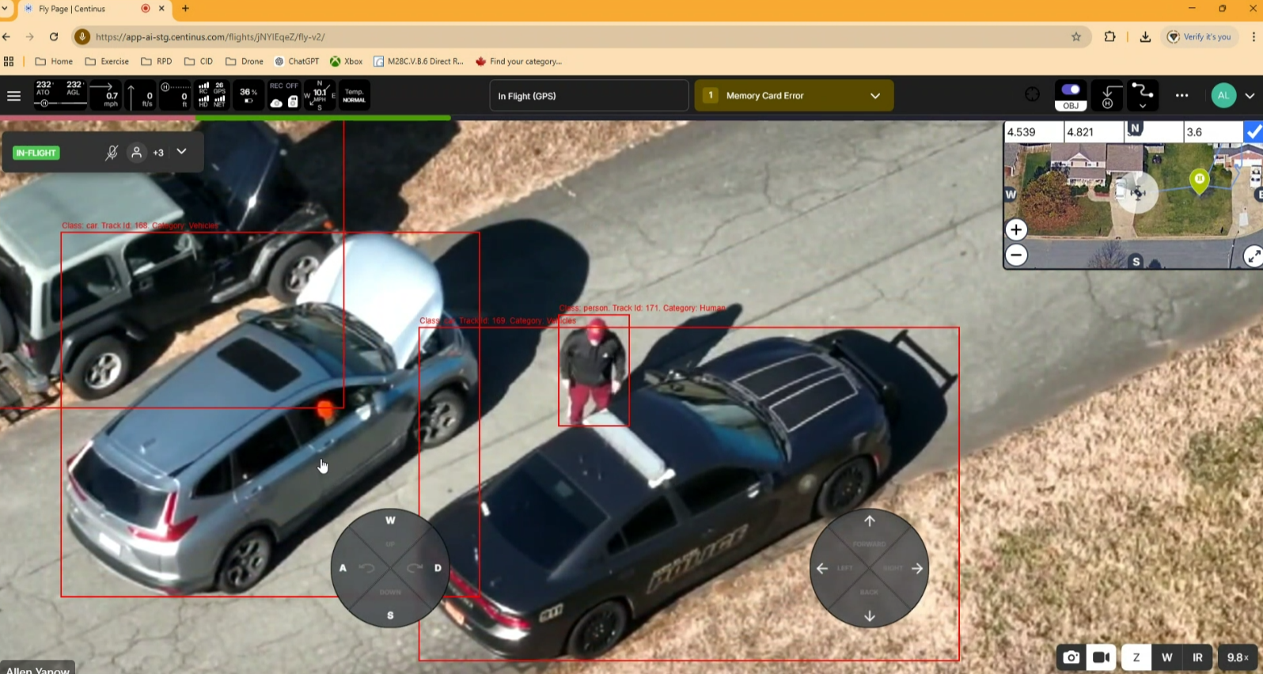
Task: Open the waypoint route dropdown
Action: (1142, 96)
